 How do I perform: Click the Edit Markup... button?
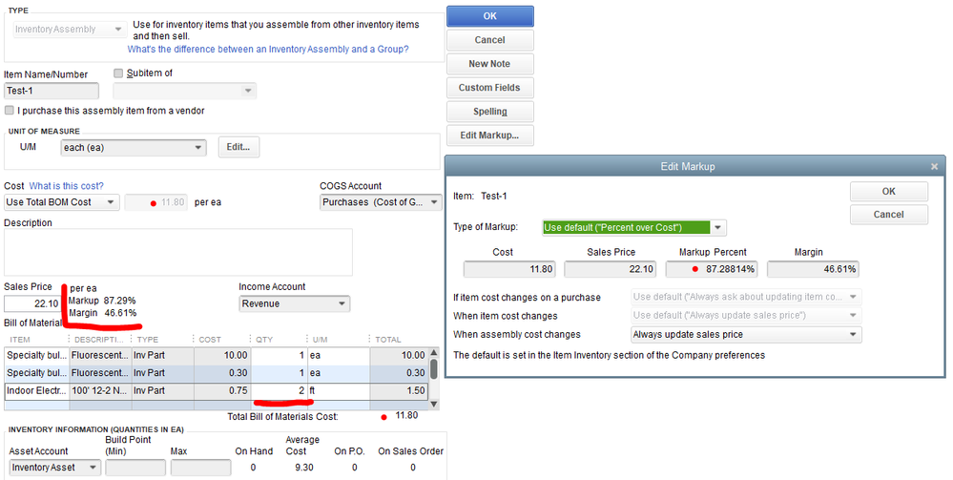[490, 136]
